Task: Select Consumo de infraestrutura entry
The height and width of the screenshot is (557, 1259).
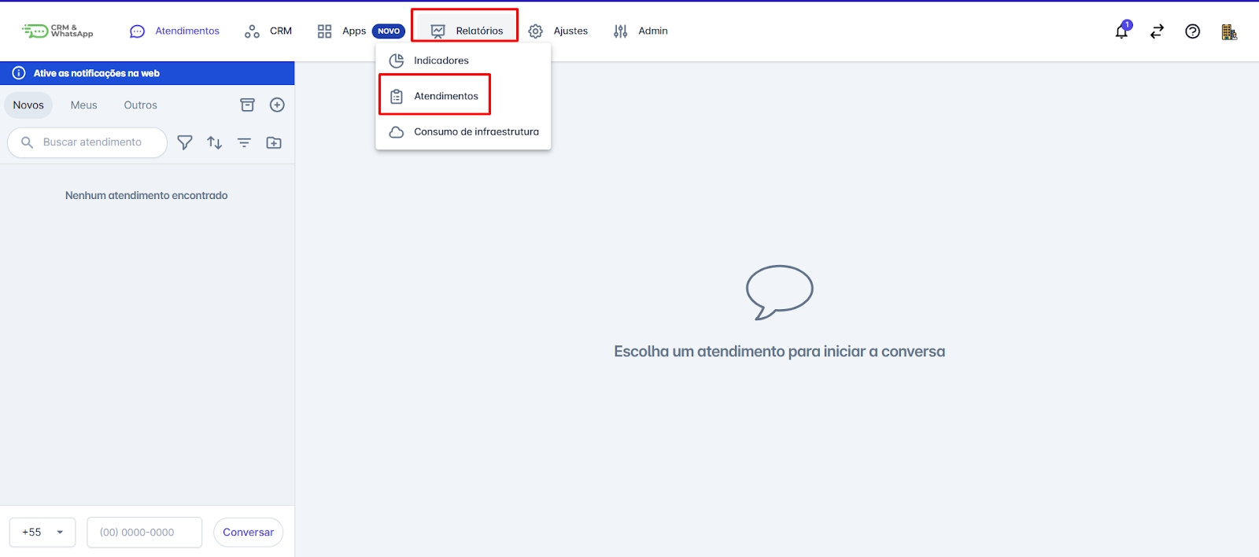Action: tap(463, 131)
